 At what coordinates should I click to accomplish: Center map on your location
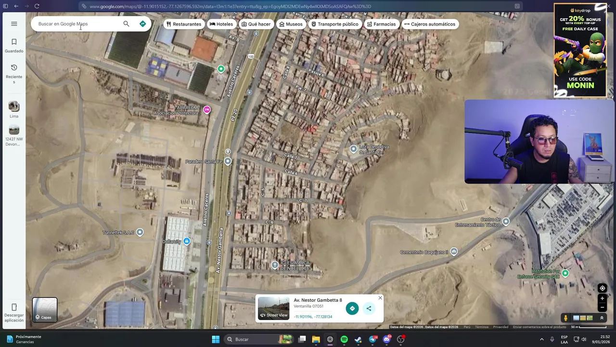pos(602,288)
